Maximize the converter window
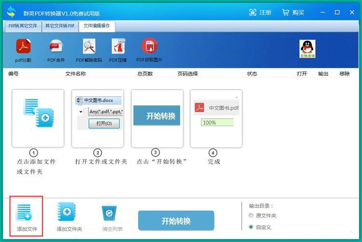This screenshot has height=242, width=362. coord(337,12)
